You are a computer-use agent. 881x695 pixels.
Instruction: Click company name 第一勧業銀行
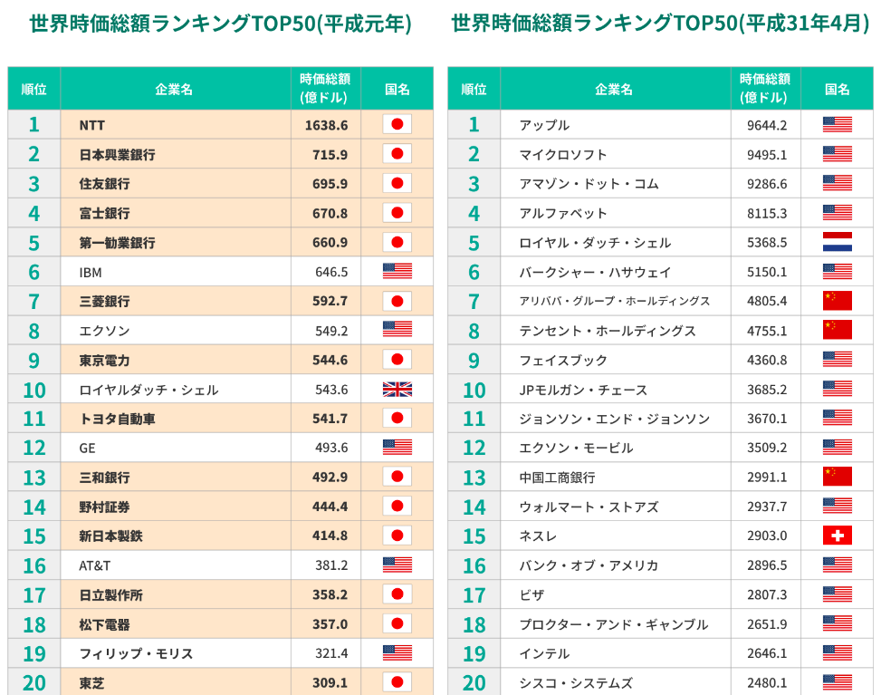point(118,243)
